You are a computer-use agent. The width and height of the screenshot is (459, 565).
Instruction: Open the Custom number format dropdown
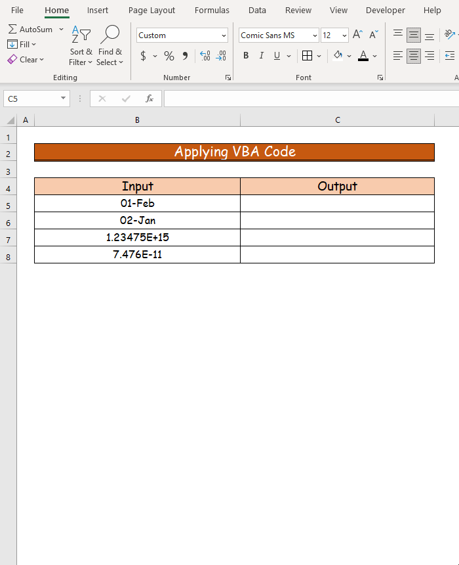[224, 35]
